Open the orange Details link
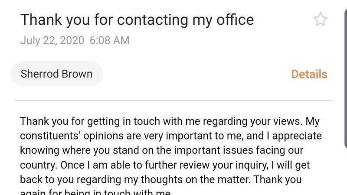Screen dimensions: 347x195 click(309, 74)
